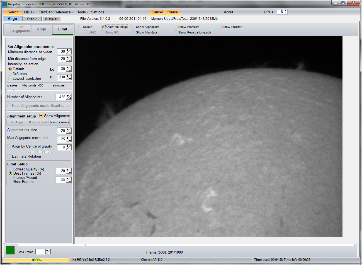Click the Lo intensity spinner arrows
Screen dimensions: 362x265
69,69
